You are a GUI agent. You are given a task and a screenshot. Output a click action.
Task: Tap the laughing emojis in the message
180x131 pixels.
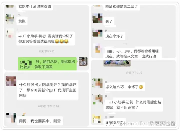(62, 41)
